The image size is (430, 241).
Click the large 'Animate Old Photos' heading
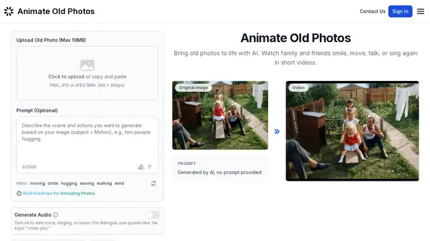click(296, 38)
